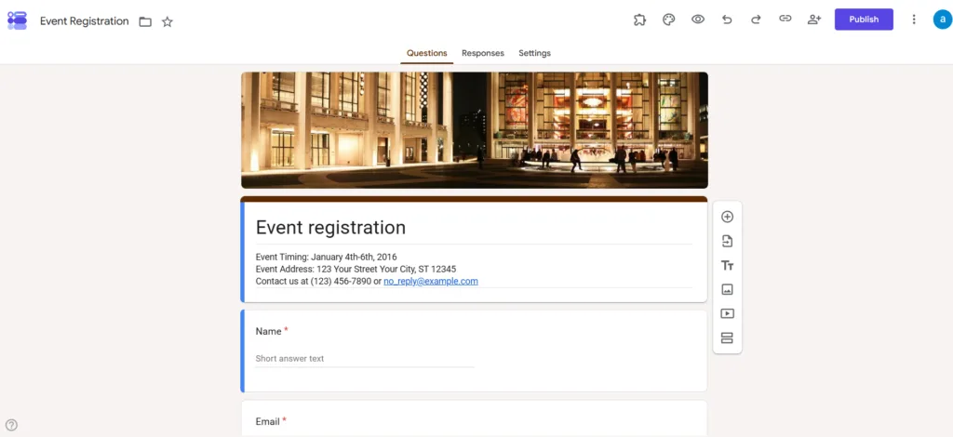
Task: Open the Google account avatar
Action: tap(943, 20)
